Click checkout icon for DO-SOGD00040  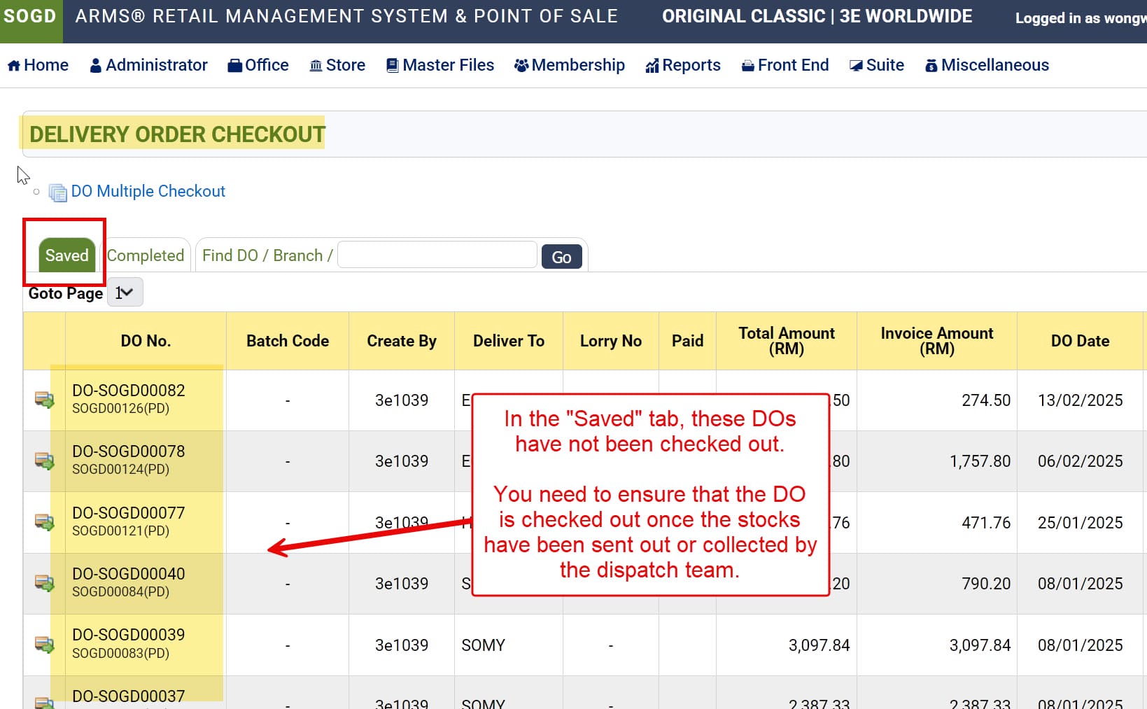(44, 583)
